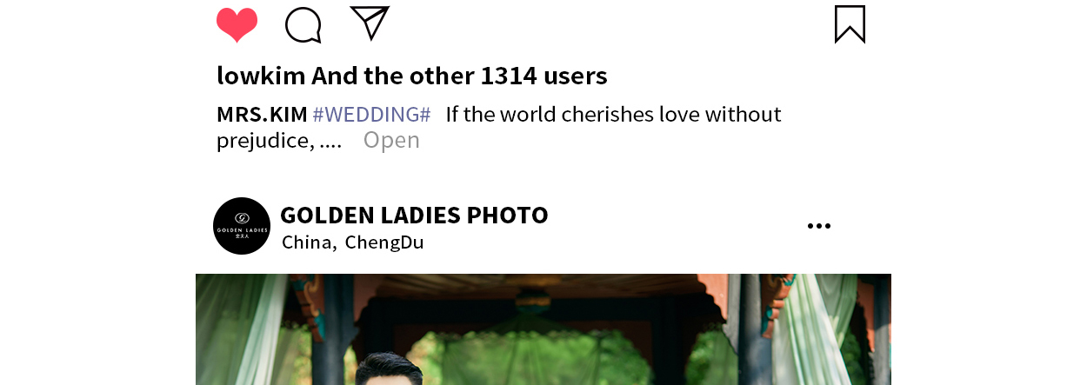The width and height of the screenshot is (1087, 385).
Task: Open the lowkim user profile
Action: pos(261,76)
